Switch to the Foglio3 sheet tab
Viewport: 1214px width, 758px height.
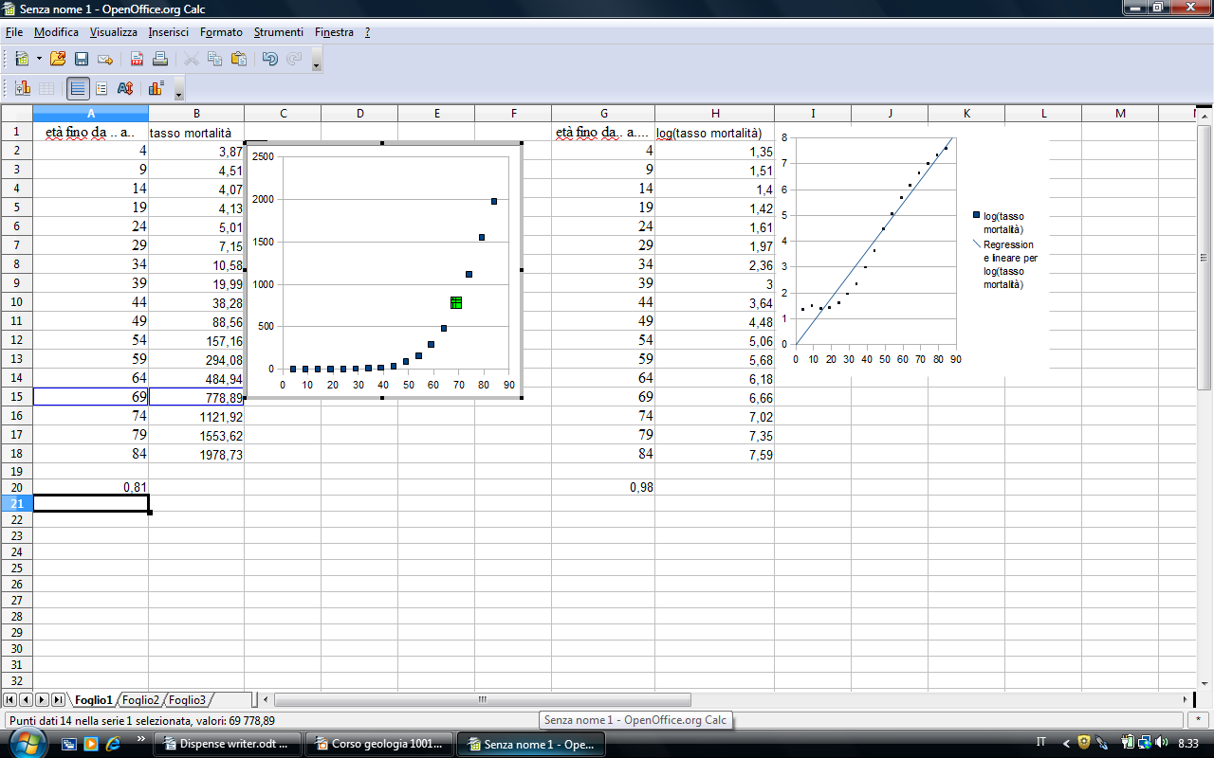pyautogui.click(x=188, y=700)
